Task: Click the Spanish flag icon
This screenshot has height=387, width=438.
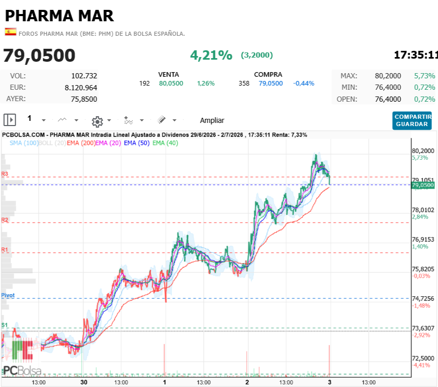Action: point(10,32)
